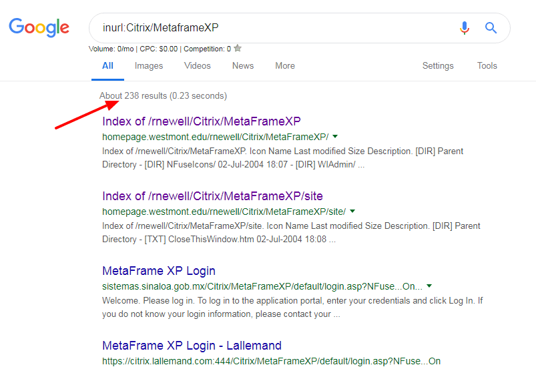The image size is (536, 383).
Task: Open 'Index of /rnewell/Citrix/MetaFrameXP/site' result
Action: click(x=212, y=196)
